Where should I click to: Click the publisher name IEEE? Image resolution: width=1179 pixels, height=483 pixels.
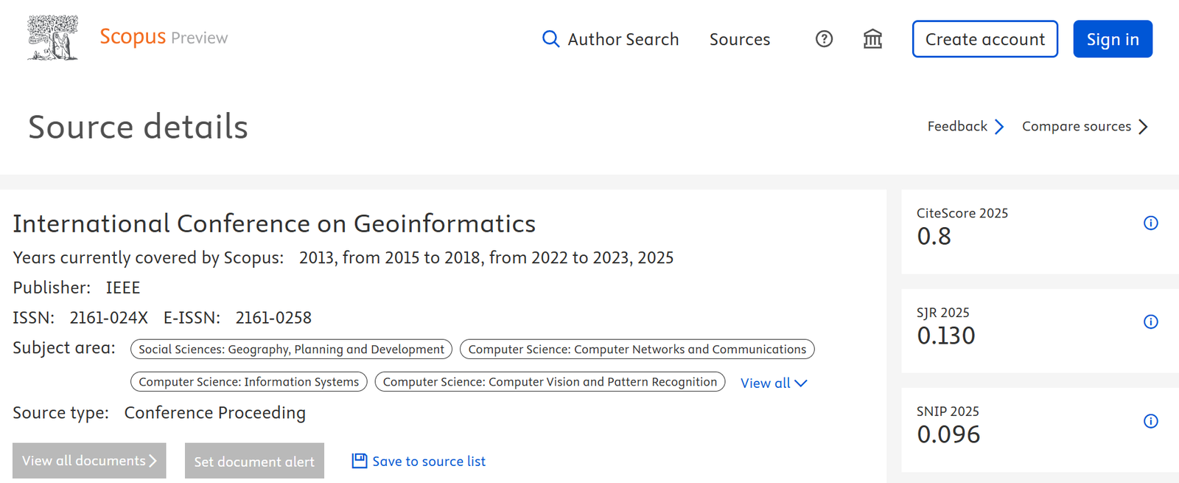[123, 288]
